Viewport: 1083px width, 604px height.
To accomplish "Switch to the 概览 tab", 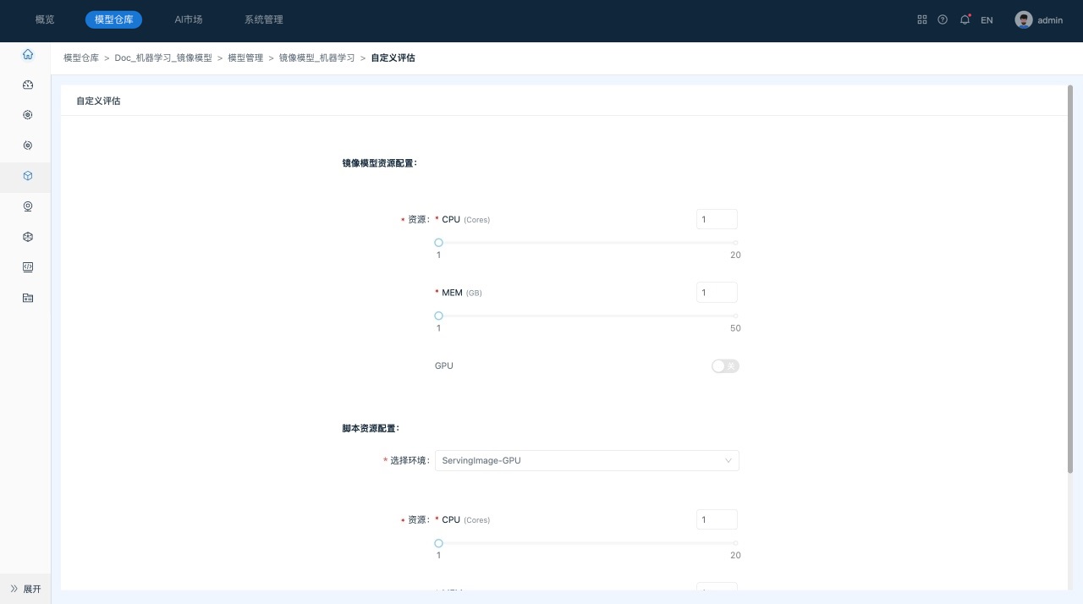I will pos(45,19).
